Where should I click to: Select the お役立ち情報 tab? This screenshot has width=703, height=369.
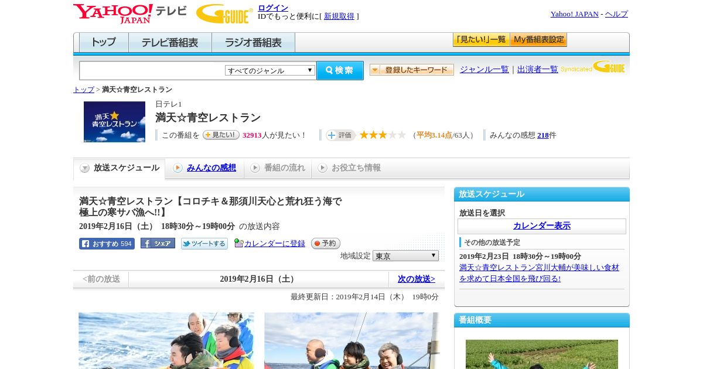click(x=349, y=168)
